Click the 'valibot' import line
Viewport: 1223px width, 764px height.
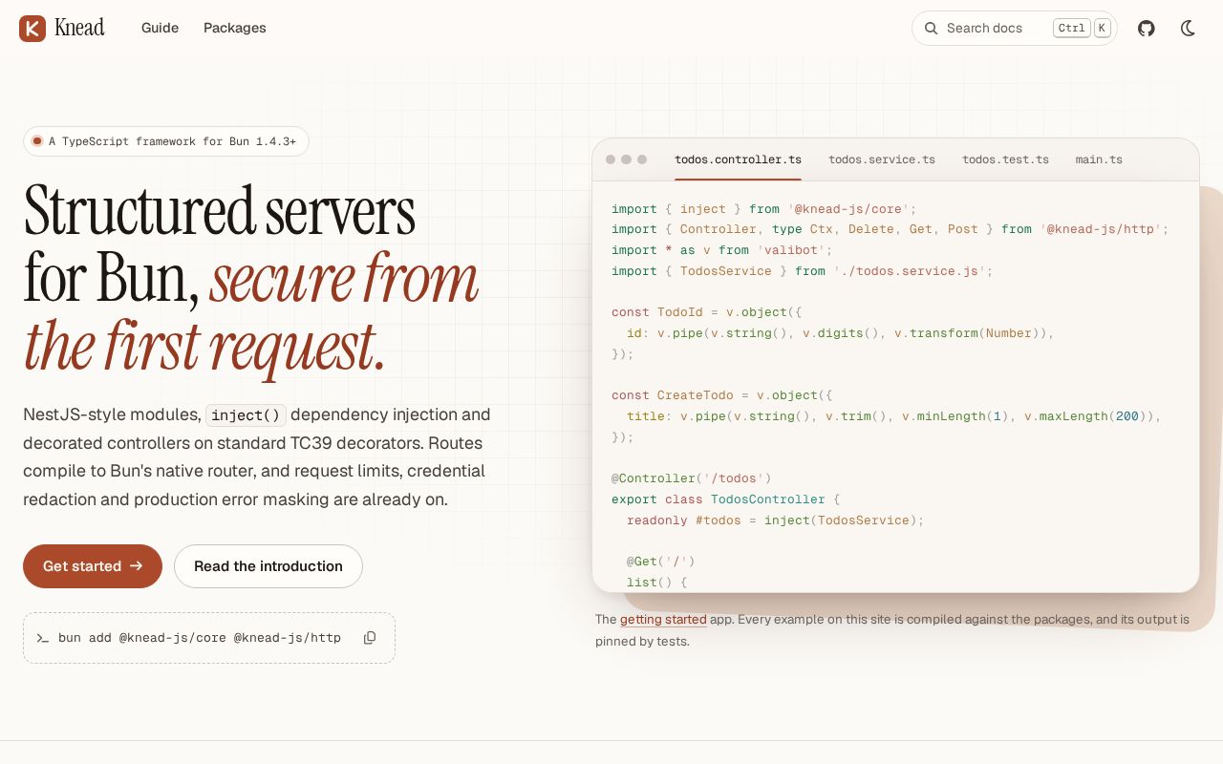722,250
